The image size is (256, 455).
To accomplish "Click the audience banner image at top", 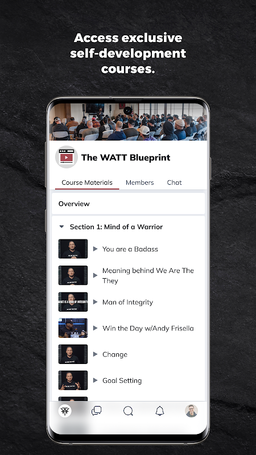I will (128, 122).
